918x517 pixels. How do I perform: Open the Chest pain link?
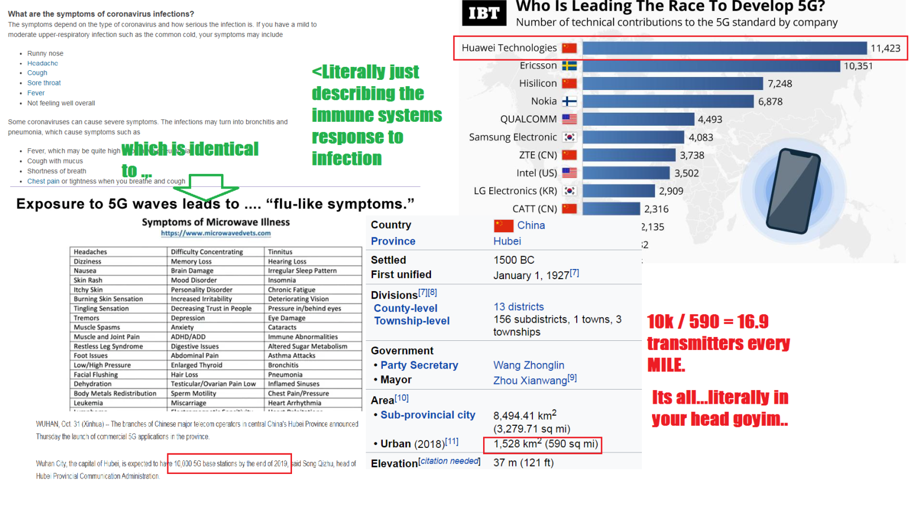pos(43,181)
